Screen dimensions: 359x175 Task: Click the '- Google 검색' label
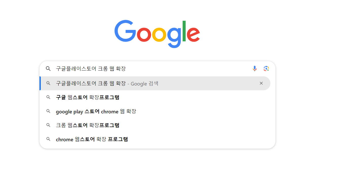[x=143, y=83]
